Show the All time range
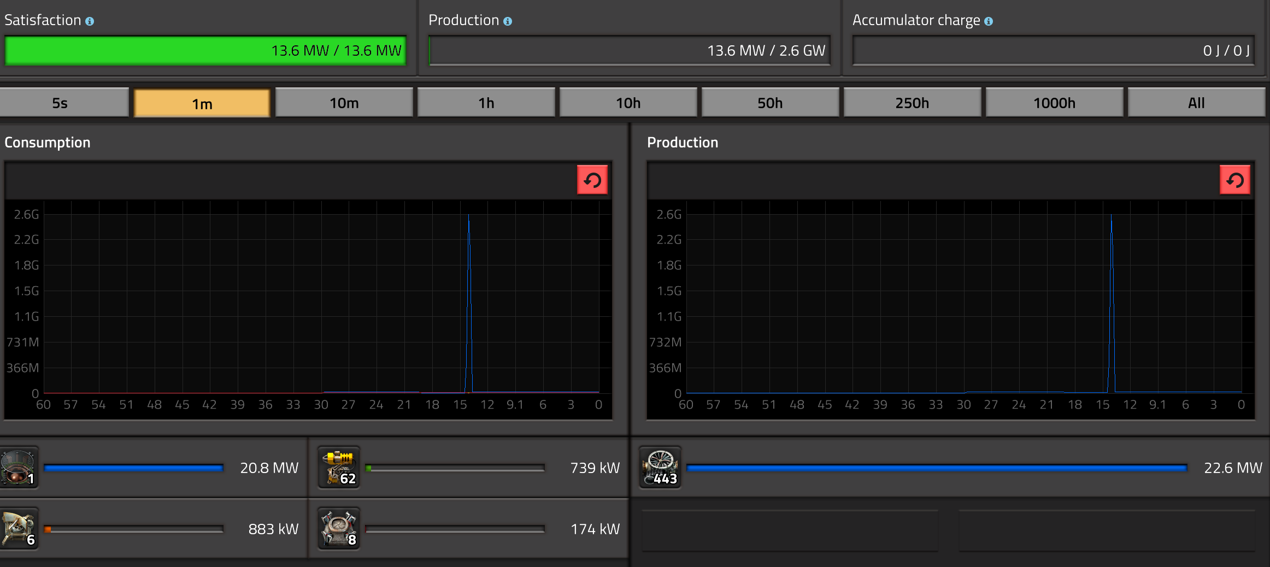1270x567 pixels. point(1197,103)
